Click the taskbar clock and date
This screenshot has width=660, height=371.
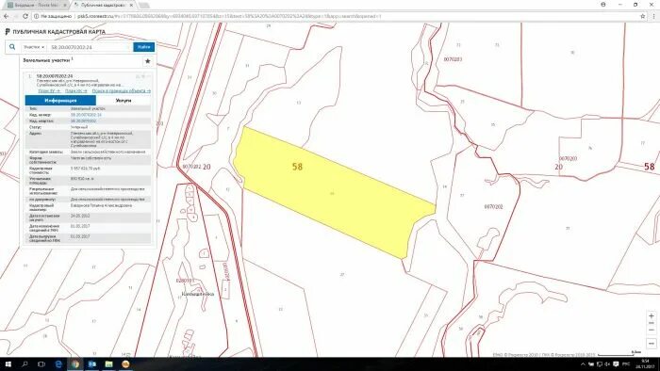click(x=645, y=363)
